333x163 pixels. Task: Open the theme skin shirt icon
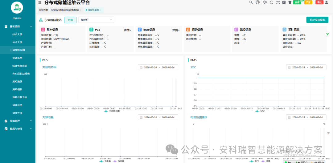tap(290, 2)
